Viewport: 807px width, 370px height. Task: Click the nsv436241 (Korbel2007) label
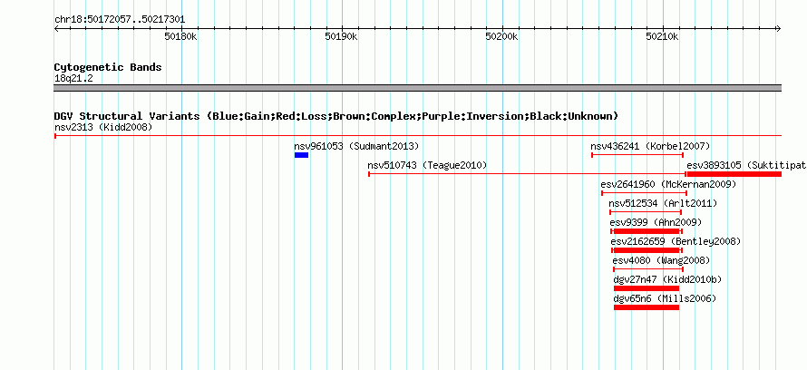point(650,146)
